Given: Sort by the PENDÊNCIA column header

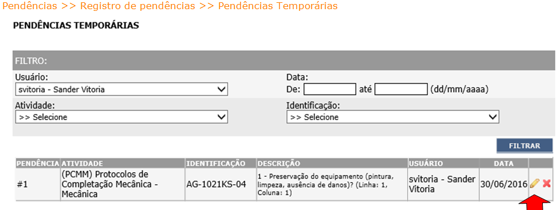Looking at the screenshot, I should (38, 164).
